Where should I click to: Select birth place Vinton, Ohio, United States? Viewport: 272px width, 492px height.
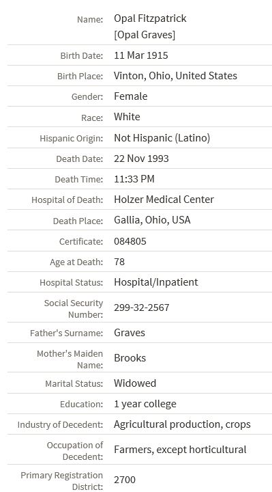tap(175, 76)
